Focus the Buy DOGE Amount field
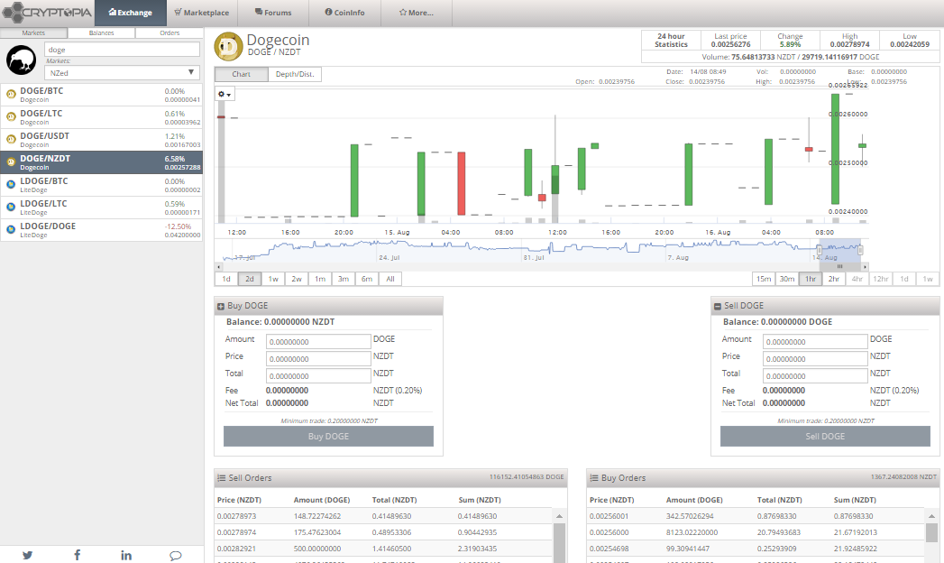Viewport: 944px width, 563px height. (x=318, y=341)
